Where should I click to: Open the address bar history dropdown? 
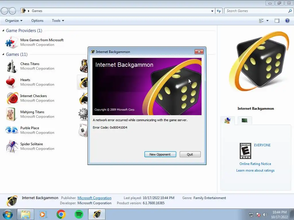click(212, 11)
